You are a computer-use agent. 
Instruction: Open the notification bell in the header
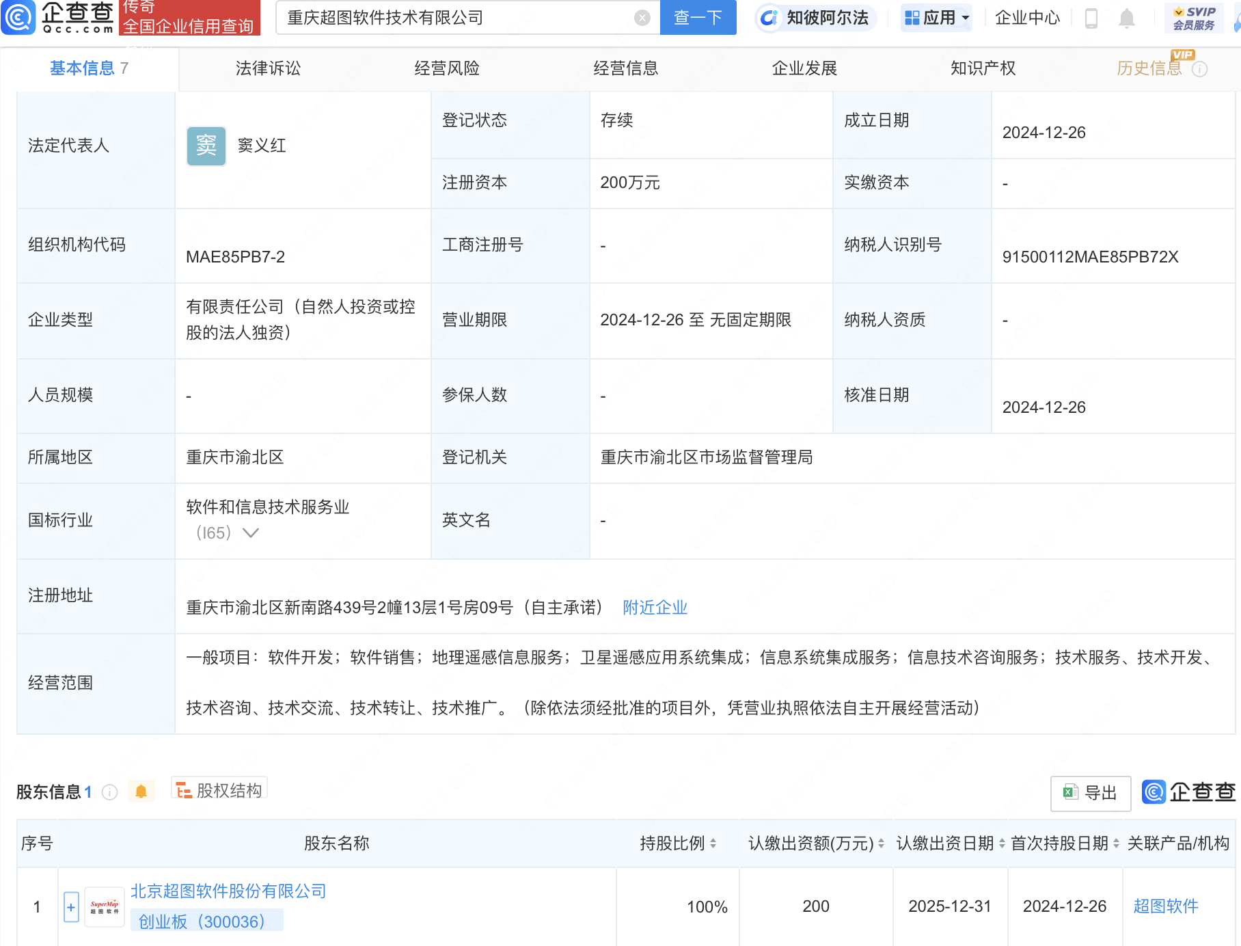1126,18
